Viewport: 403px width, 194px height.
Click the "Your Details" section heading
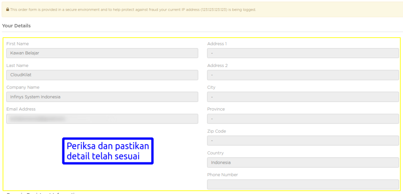click(17, 26)
